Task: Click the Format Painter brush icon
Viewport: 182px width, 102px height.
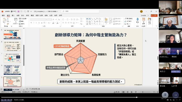Action: [x=8, y=24]
